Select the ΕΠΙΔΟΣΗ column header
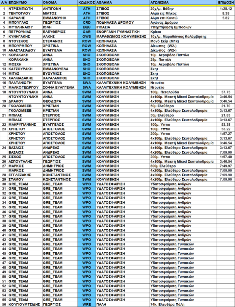235x307 pixels. pyautogui.click(x=226, y=2)
